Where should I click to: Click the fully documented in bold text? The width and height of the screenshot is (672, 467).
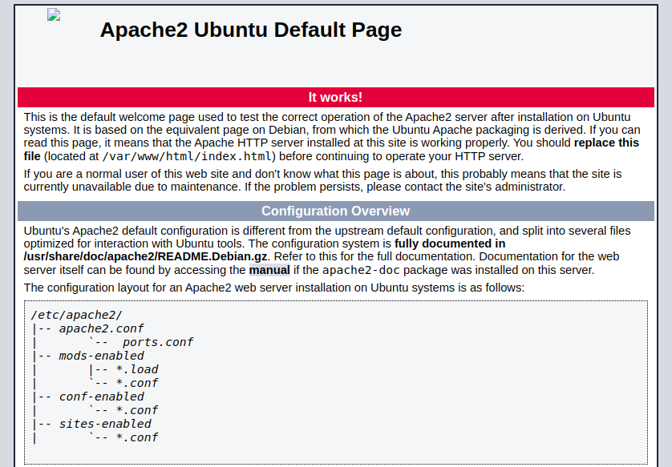(450, 244)
